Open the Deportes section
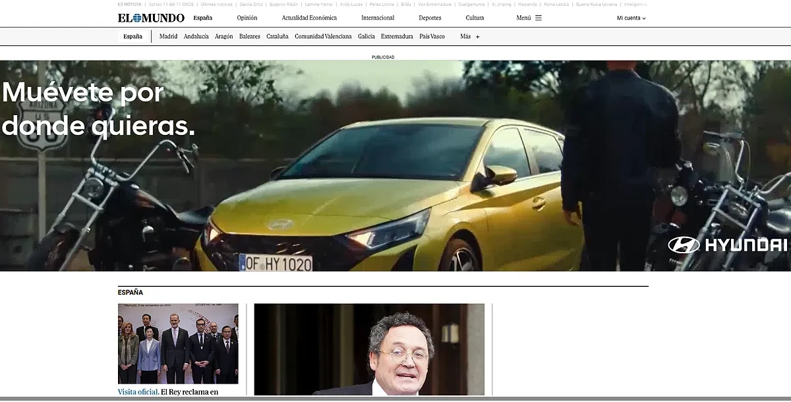 (430, 18)
